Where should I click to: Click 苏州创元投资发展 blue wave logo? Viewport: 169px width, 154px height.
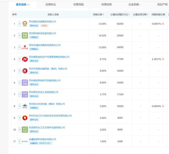(25, 106)
